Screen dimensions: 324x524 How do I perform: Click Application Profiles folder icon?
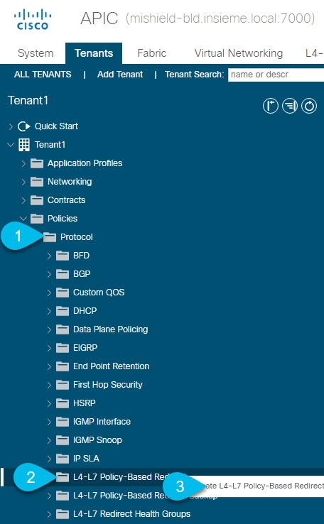click(x=37, y=163)
